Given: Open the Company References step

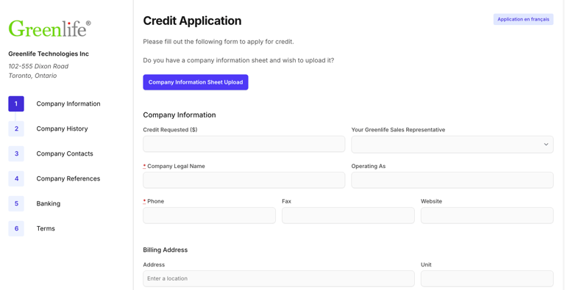Looking at the screenshot, I should (x=68, y=178).
